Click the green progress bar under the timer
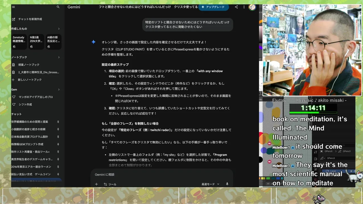The image size is (363, 204). pyautogui.click(x=313, y=112)
